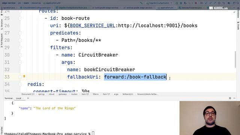240x135 pixels.
Task: Collapse the fold marker at line 28
Action: 20,40
